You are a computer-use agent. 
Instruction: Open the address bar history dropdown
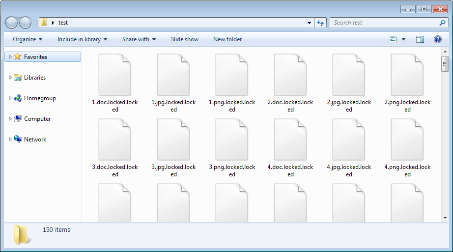(x=309, y=23)
